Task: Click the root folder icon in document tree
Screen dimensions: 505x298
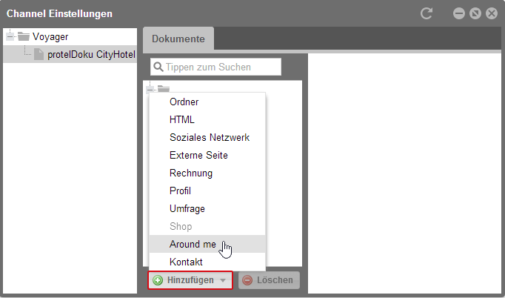Action: click(x=164, y=89)
